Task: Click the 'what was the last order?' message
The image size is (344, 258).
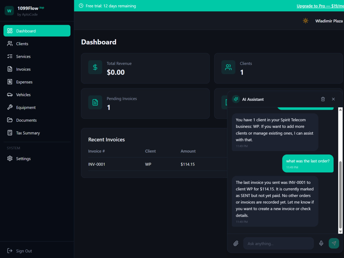Action: [308, 163]
